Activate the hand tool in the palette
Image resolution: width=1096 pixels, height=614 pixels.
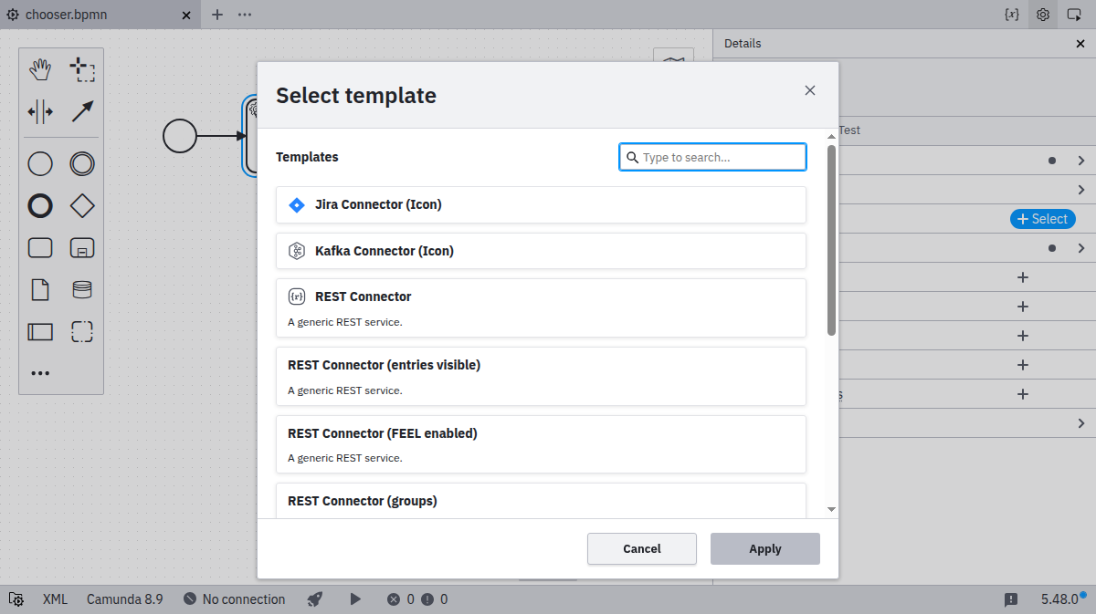click(x=40, y=69)
